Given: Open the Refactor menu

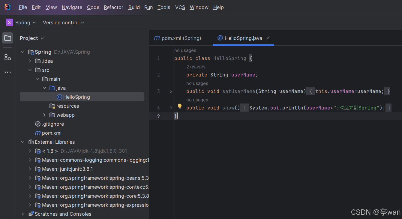Looking at the screenshot, I should point(113,7).
